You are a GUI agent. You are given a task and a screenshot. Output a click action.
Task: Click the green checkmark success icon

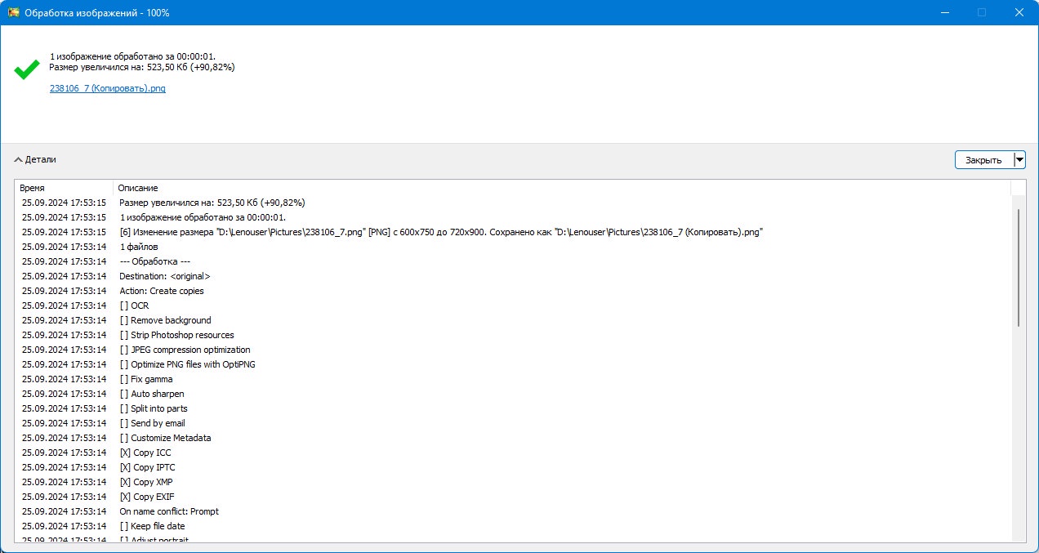[27, 69]
